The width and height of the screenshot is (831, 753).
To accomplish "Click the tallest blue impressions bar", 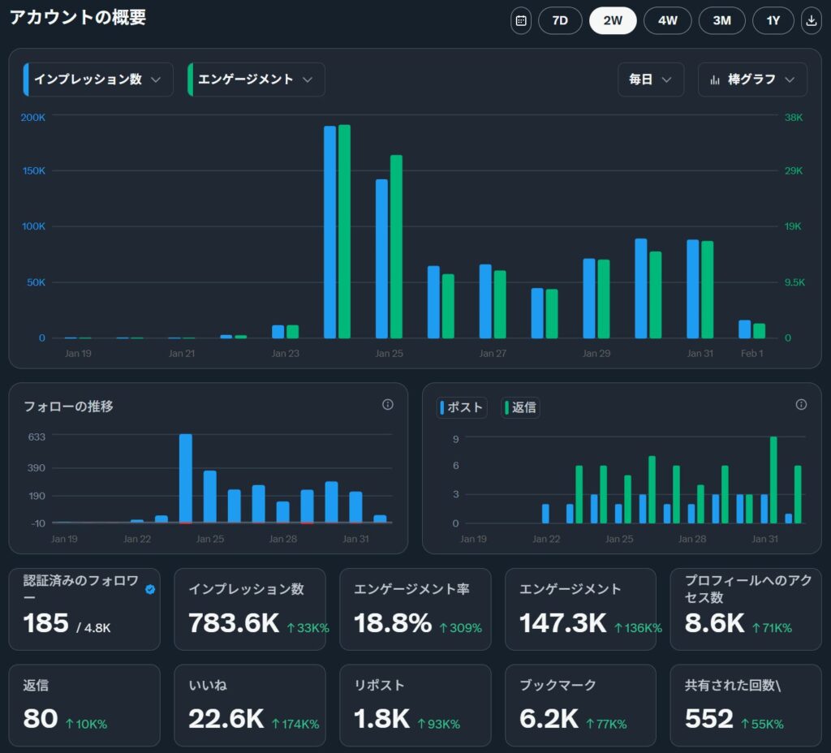I will 329,231.
